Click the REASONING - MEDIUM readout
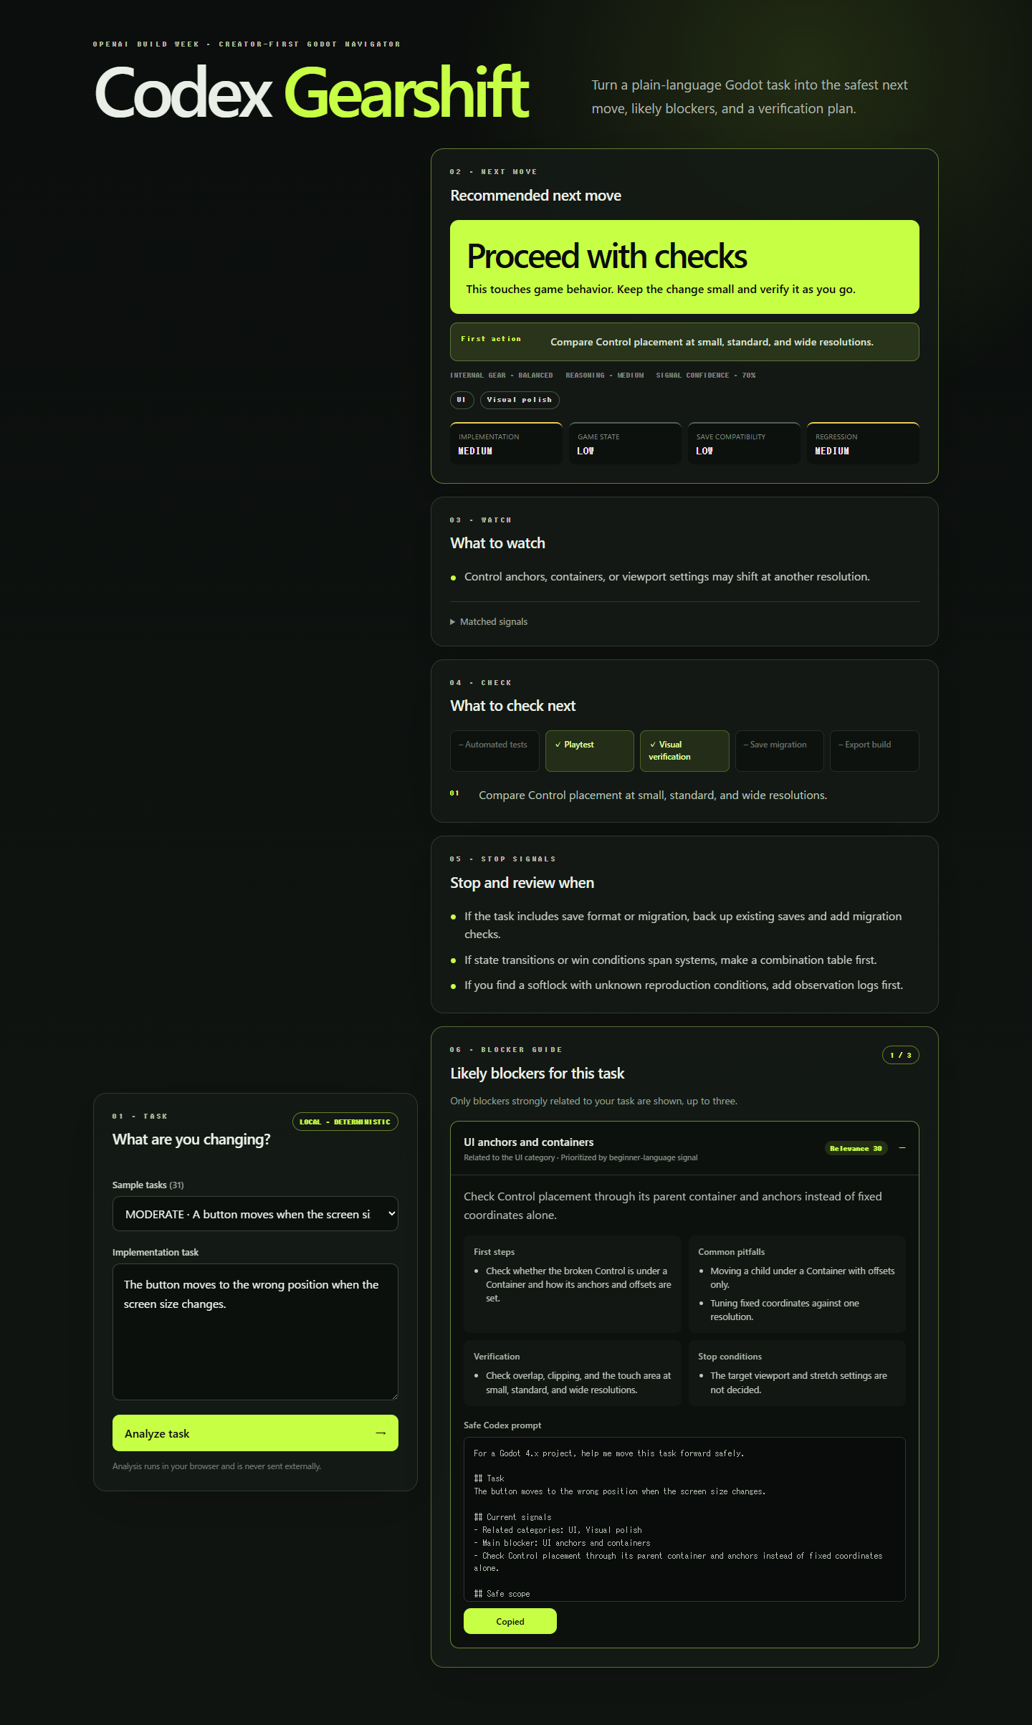1032x1725 pixels. tap(605, 376)
